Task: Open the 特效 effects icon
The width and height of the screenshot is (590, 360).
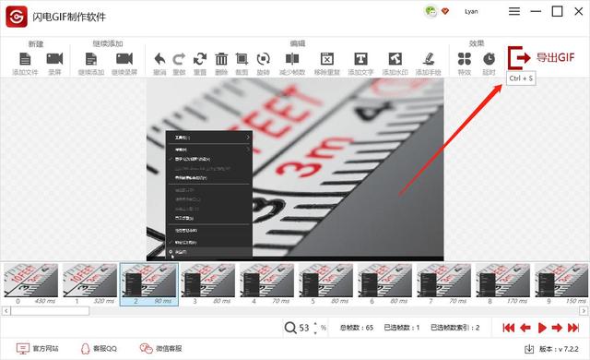Action: (465, 59)
